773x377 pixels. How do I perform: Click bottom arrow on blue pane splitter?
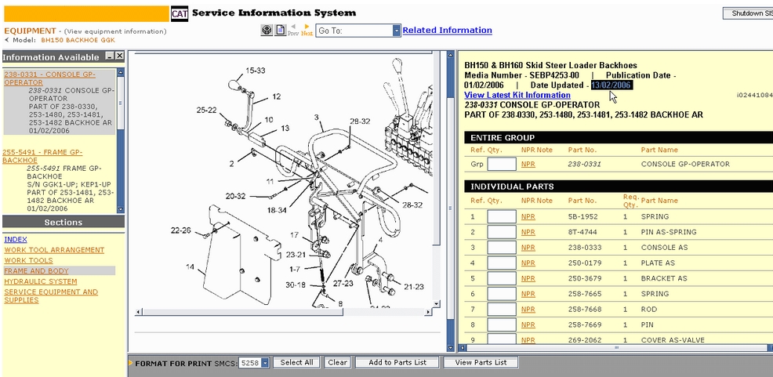450,348
